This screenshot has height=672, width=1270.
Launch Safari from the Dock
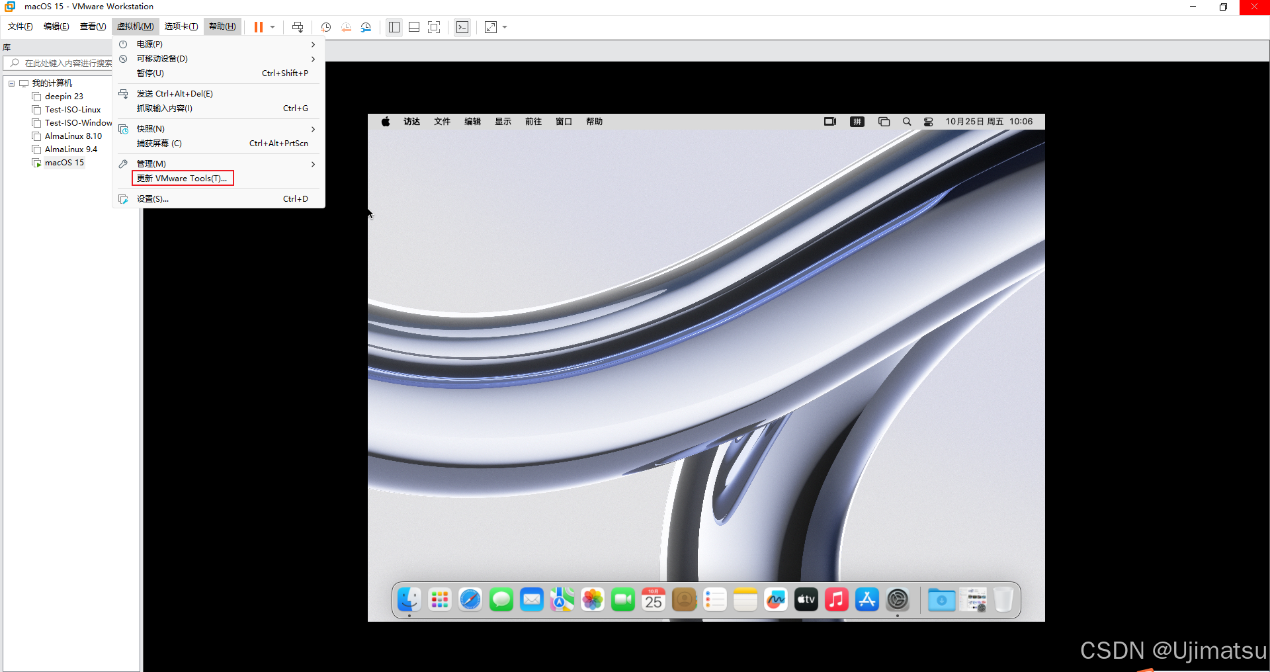tap(470, 600)
